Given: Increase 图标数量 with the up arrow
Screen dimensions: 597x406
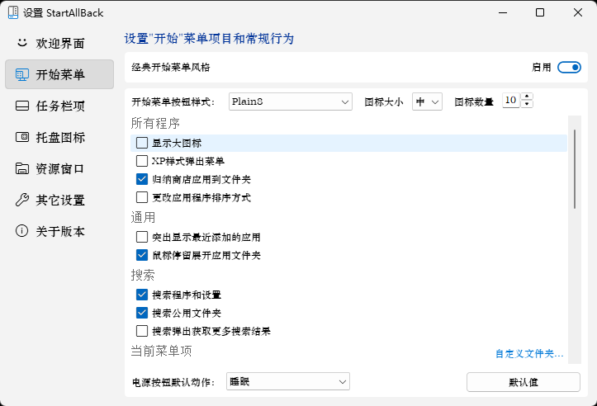Looking at the screenshot, I should coord(527,97).
